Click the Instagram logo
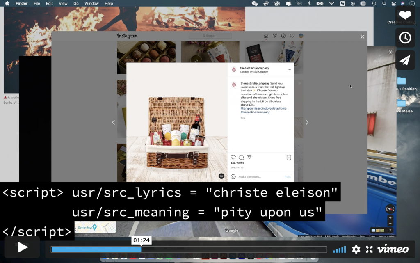Viewport: 420px width, 263px height. (128, 36)
